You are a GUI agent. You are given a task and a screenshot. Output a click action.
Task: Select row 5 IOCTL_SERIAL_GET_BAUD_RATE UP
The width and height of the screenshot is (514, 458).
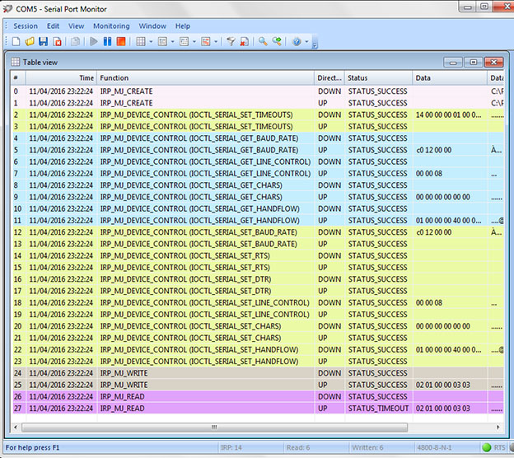257,150
